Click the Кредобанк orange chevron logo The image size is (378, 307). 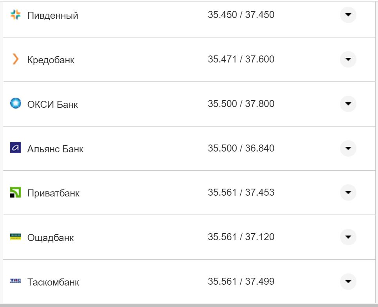[15, 59]
